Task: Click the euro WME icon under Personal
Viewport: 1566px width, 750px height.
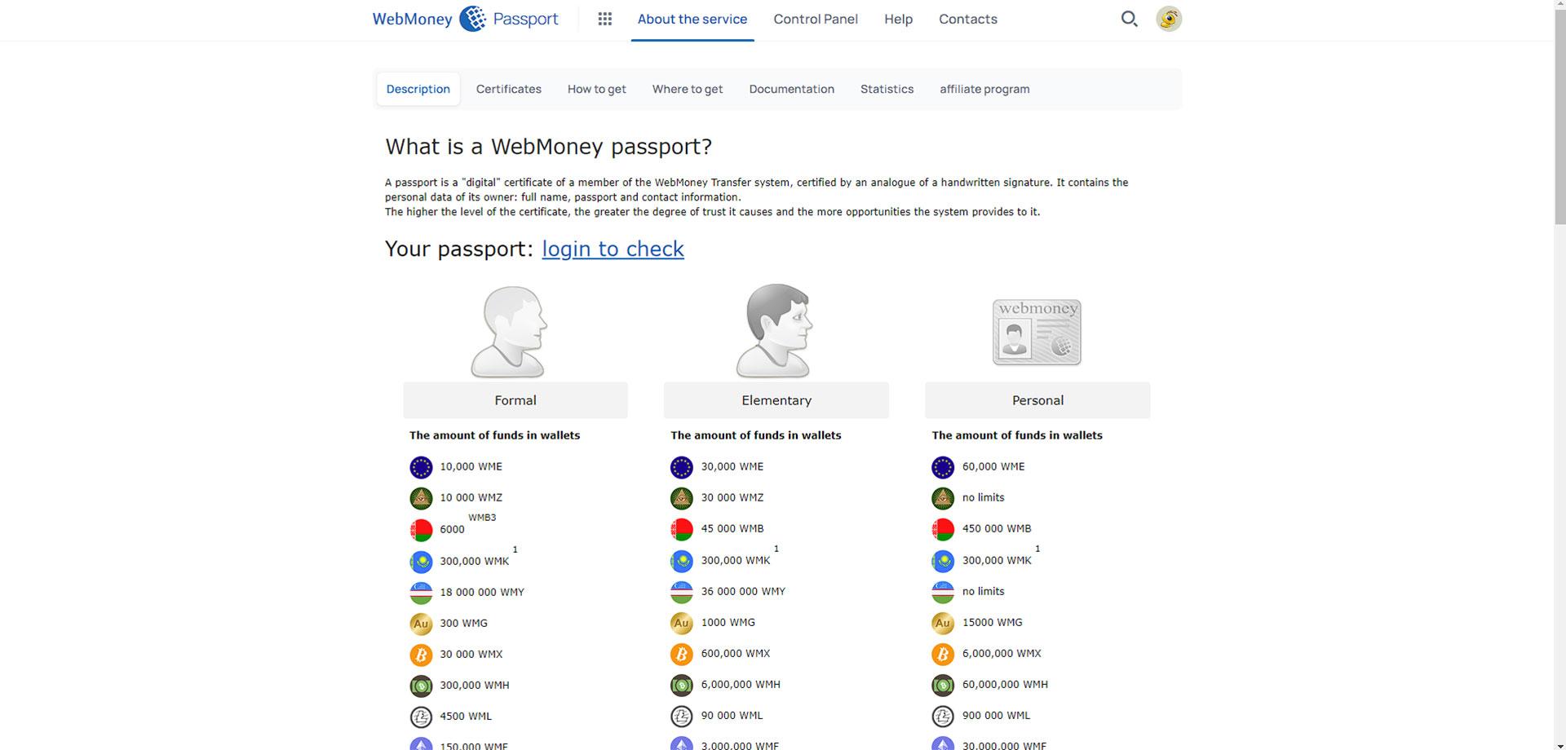Action: click(943, 467)
